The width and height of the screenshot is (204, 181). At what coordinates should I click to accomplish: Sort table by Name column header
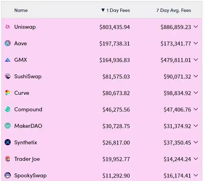tap(21, 10)
